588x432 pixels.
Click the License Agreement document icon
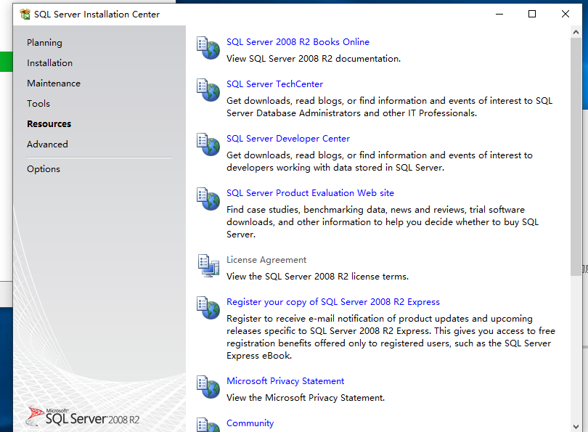coord(208,266)
